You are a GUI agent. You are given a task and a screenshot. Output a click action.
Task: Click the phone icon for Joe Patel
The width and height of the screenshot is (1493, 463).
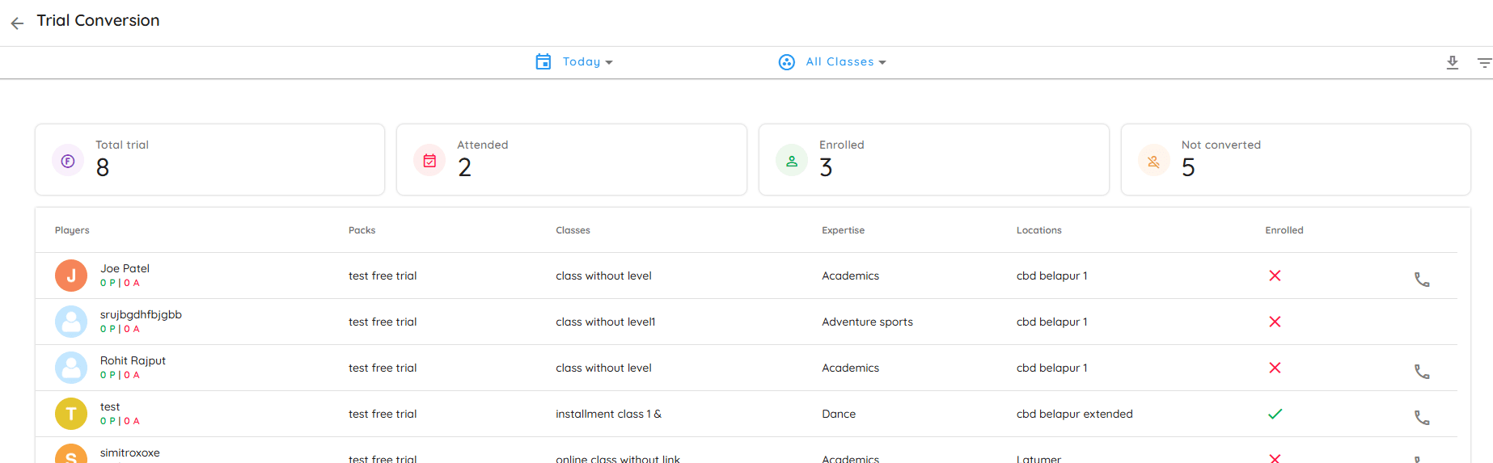(x=1421, y=280)
